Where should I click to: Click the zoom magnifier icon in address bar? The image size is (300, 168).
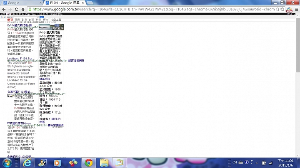(277, 9)
